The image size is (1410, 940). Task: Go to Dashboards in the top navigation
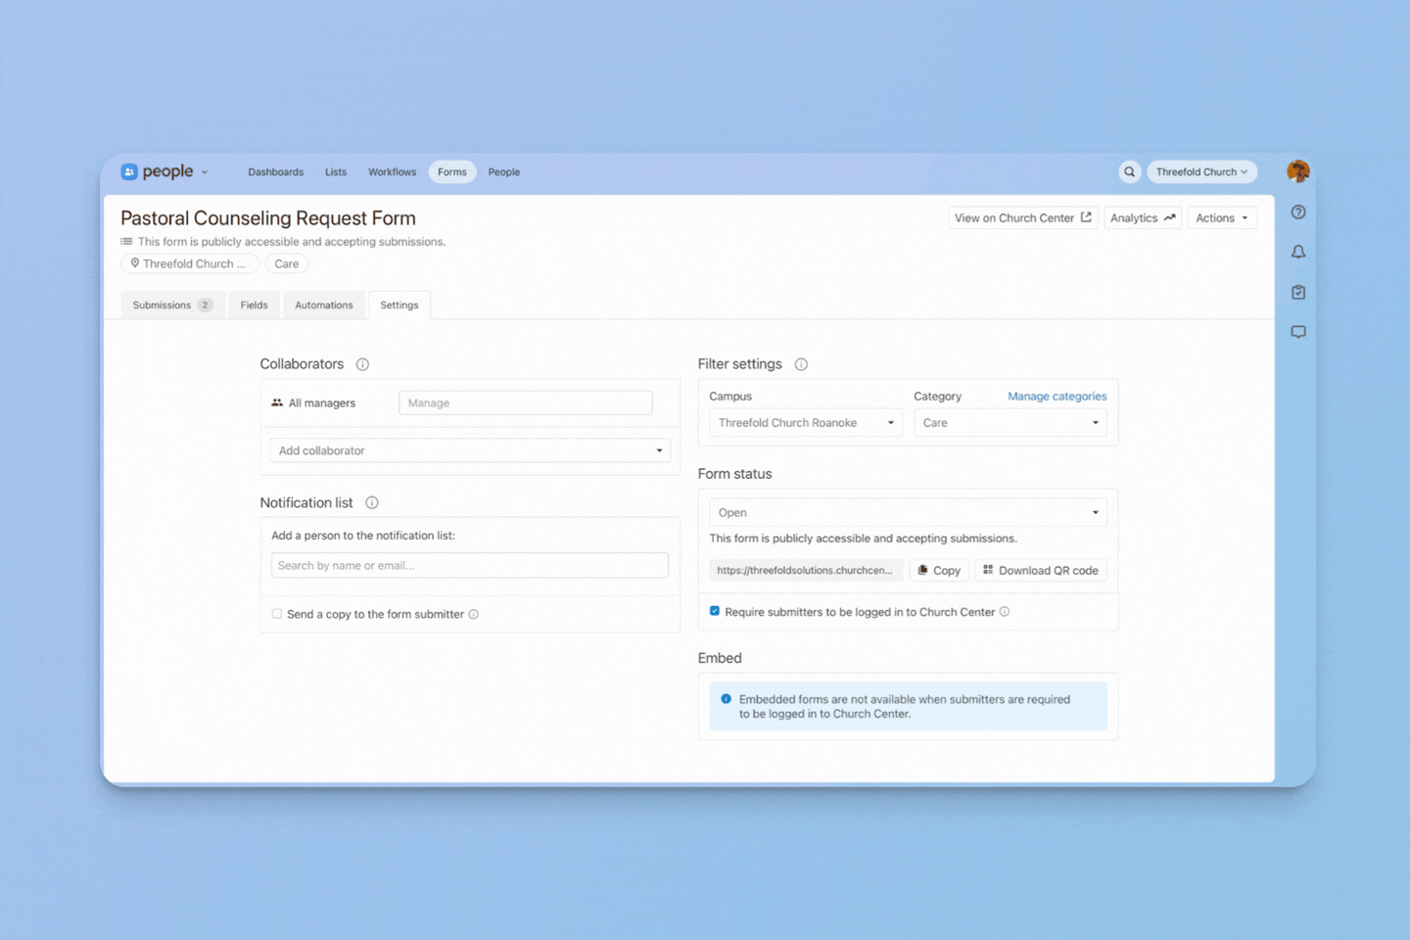276,172
